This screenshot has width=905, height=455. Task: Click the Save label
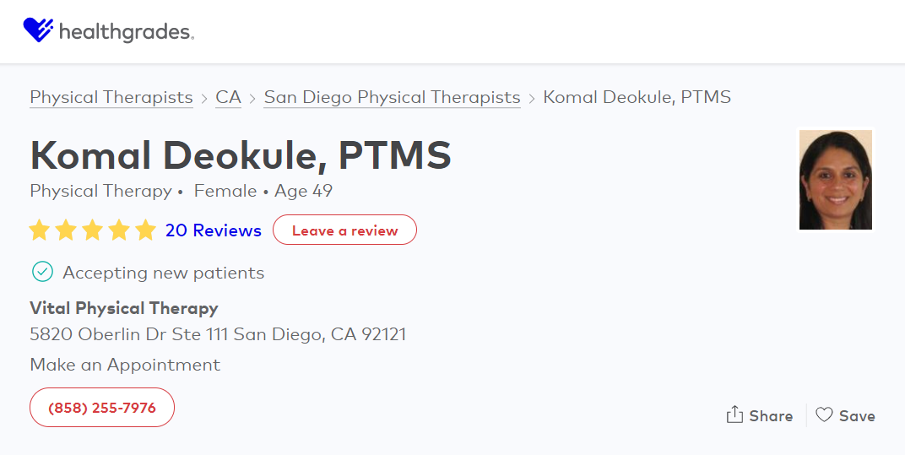tap(857, 415)
